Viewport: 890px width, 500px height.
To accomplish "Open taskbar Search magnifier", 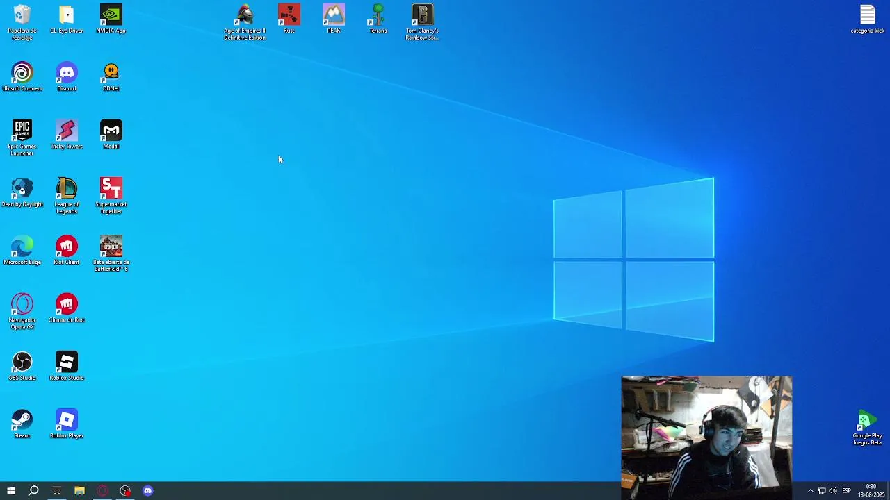I will point(33,491).
